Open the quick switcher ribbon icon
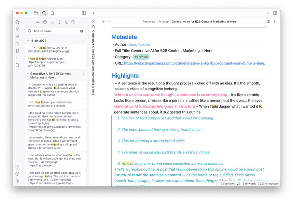The height and width of the screenshot is (203, 293). click(17, 22)
